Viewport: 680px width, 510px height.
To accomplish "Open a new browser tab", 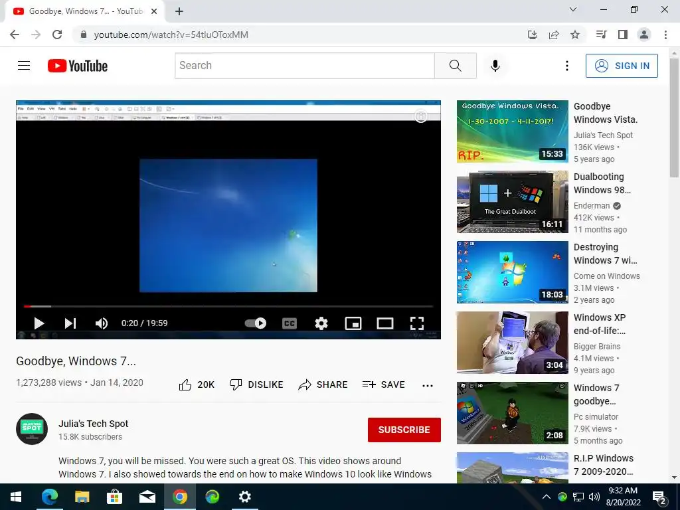I will click(179, 12).
